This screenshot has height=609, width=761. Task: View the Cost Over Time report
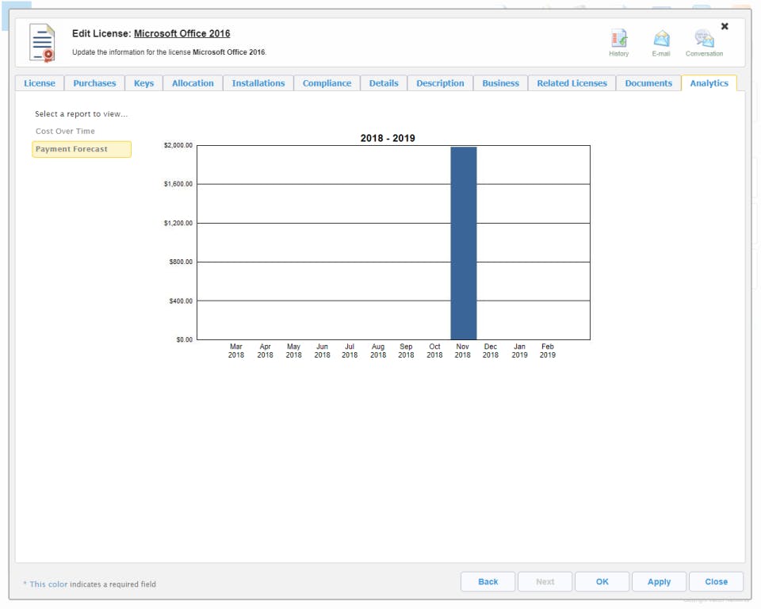coord(65,131)
